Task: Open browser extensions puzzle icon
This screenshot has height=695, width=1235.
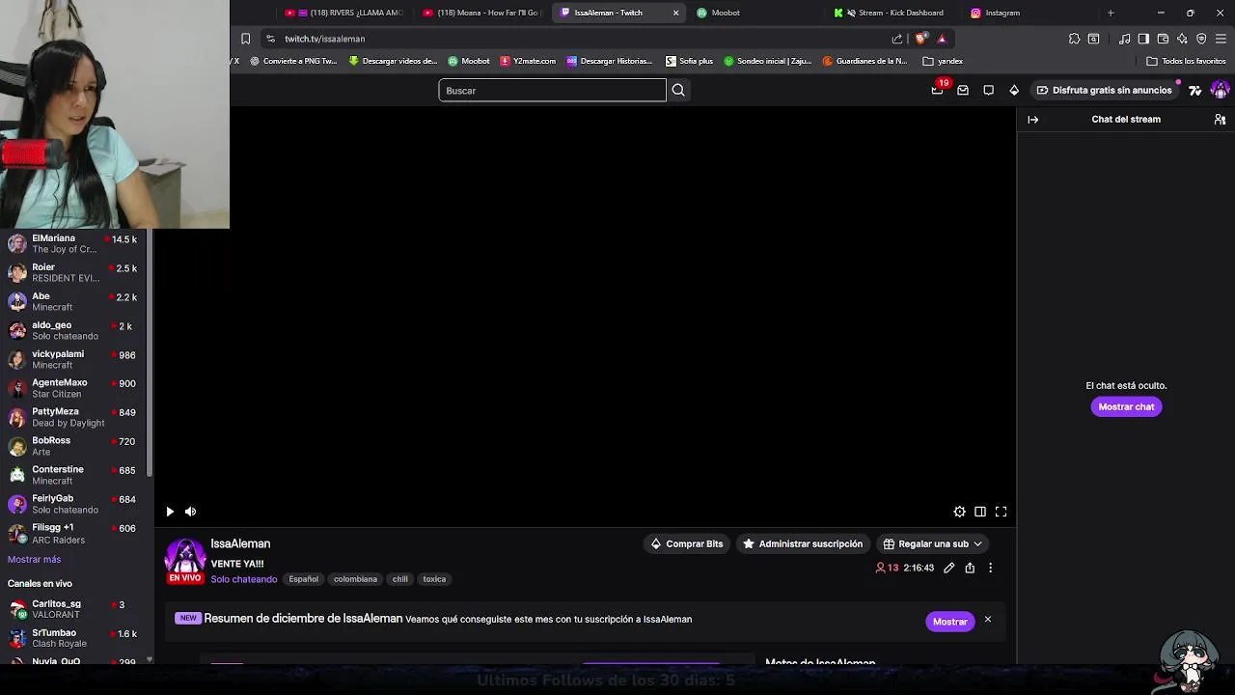Action: [x=1074, y=39]
